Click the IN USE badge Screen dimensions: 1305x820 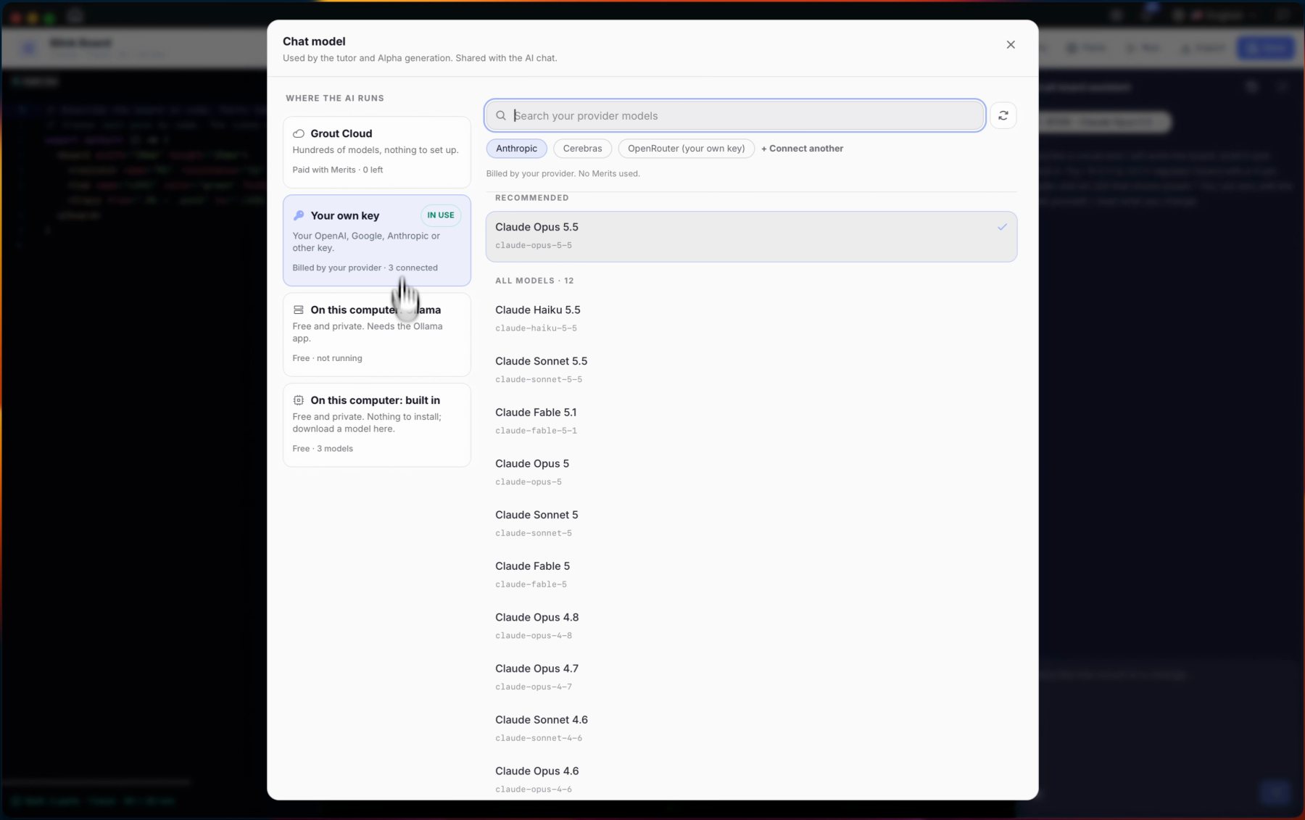(x=441, y=215)
